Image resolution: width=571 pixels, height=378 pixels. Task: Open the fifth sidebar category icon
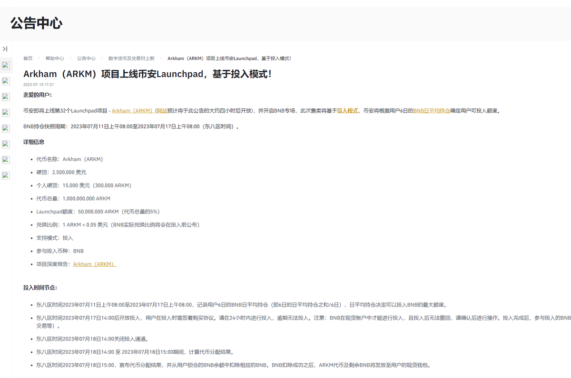[x=6, y=128]
